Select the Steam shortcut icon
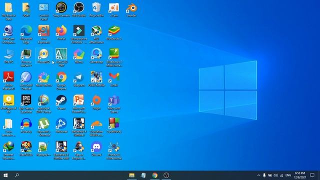This screenshot has width=320, height=180. (x=61, y=102)
